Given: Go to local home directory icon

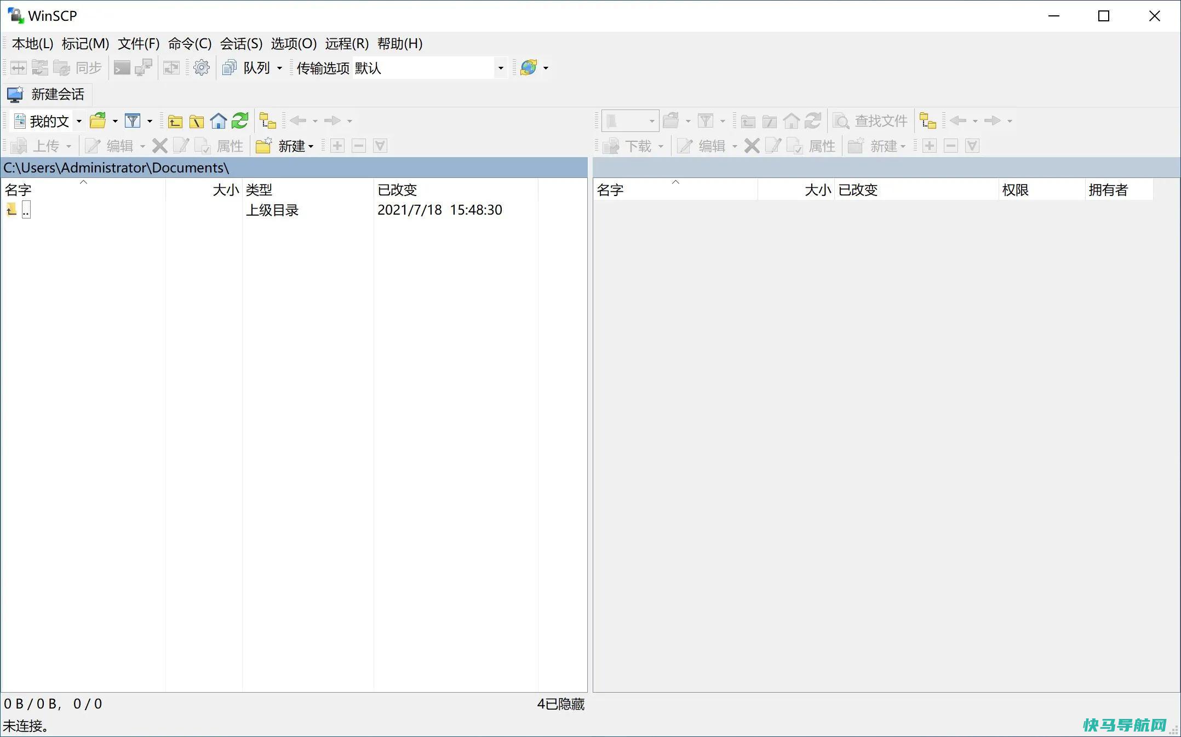Looking at the screenshot, I should [x=219, y=121].
